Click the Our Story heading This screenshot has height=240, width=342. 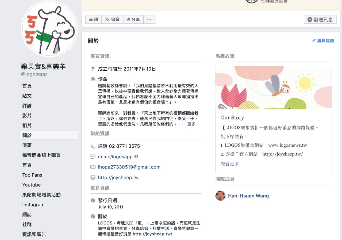point(232,117)
